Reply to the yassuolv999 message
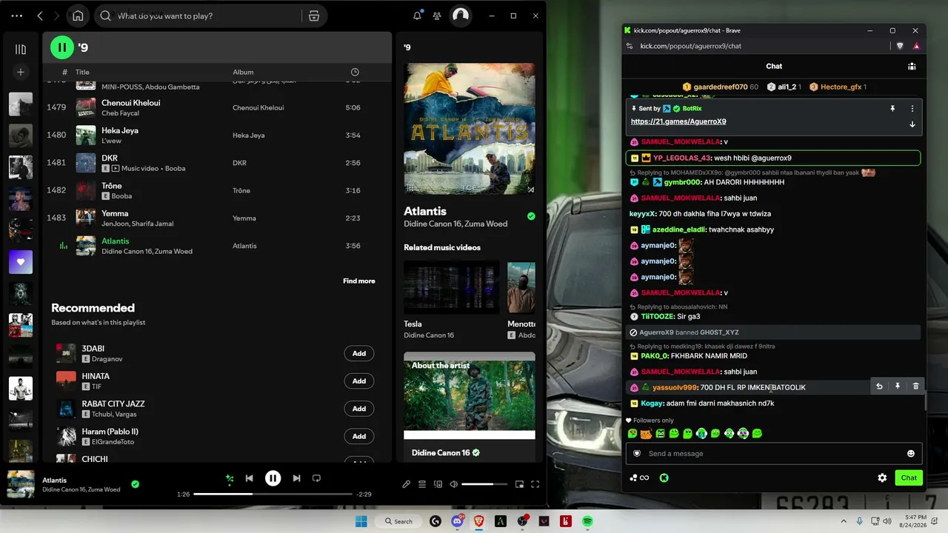 tap(879, 386)
